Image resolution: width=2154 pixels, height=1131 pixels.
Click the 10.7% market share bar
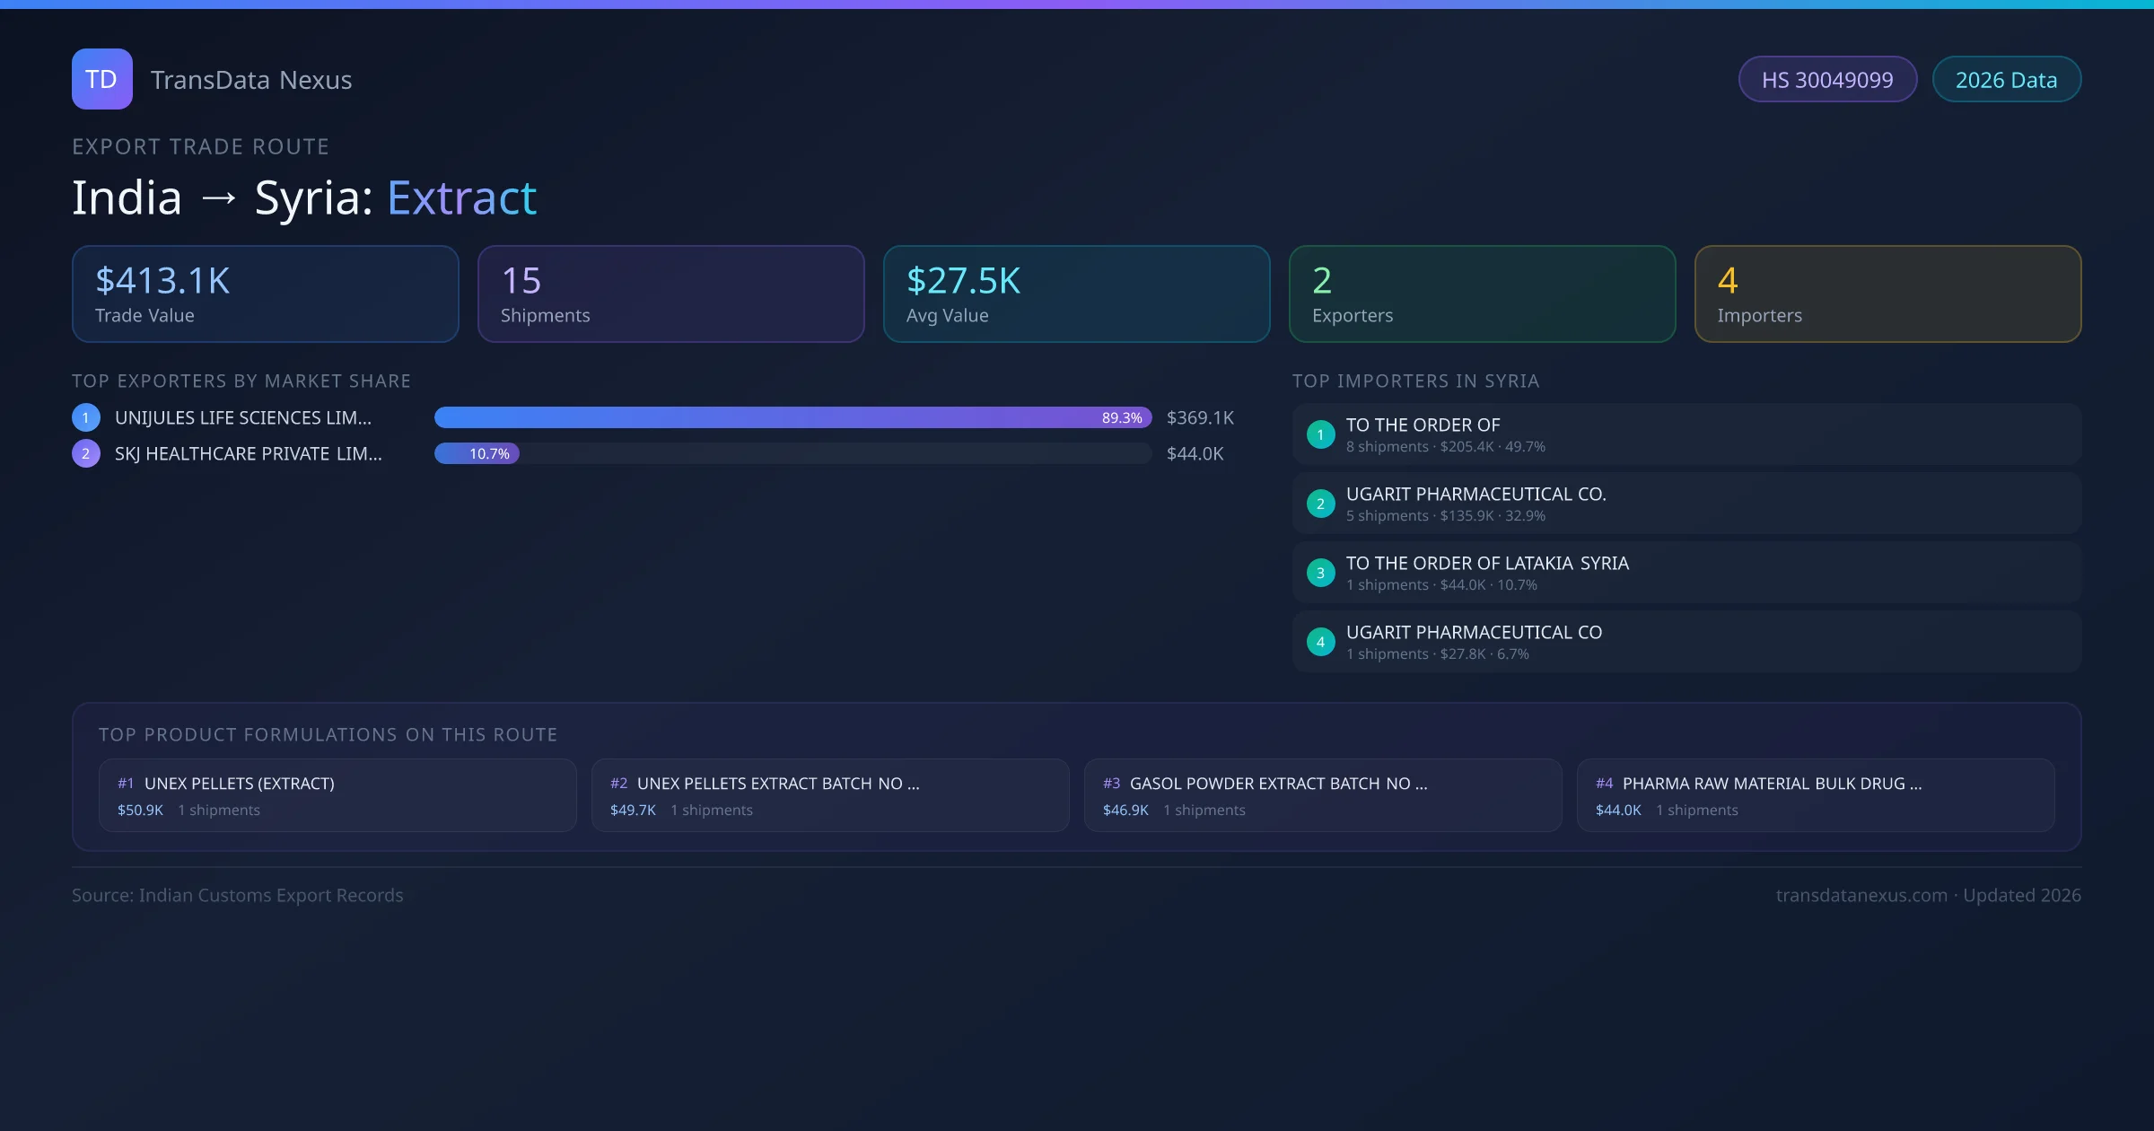pyautogui.click(x=477, y=453)
